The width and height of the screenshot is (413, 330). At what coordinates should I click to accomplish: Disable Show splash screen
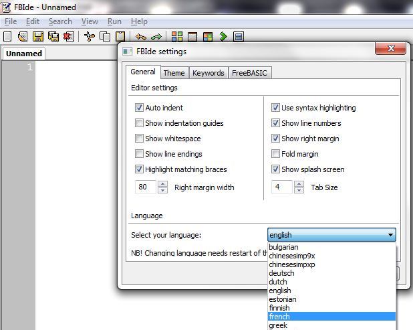[275, 169]
